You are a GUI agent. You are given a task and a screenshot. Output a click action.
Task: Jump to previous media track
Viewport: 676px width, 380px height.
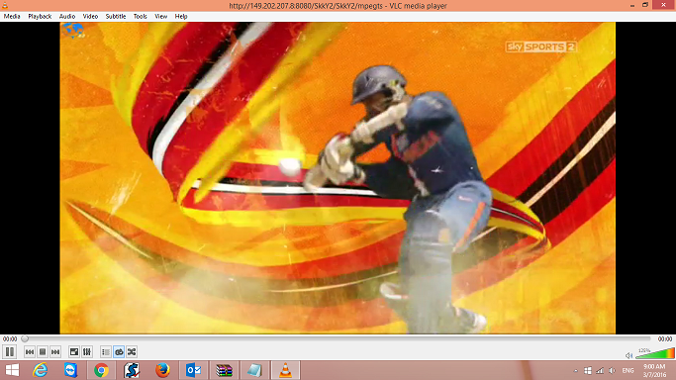point(30,352)
